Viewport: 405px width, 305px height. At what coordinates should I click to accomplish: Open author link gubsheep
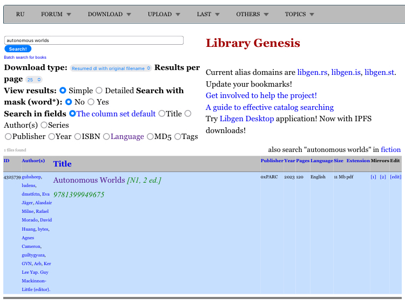pos(32,177)
